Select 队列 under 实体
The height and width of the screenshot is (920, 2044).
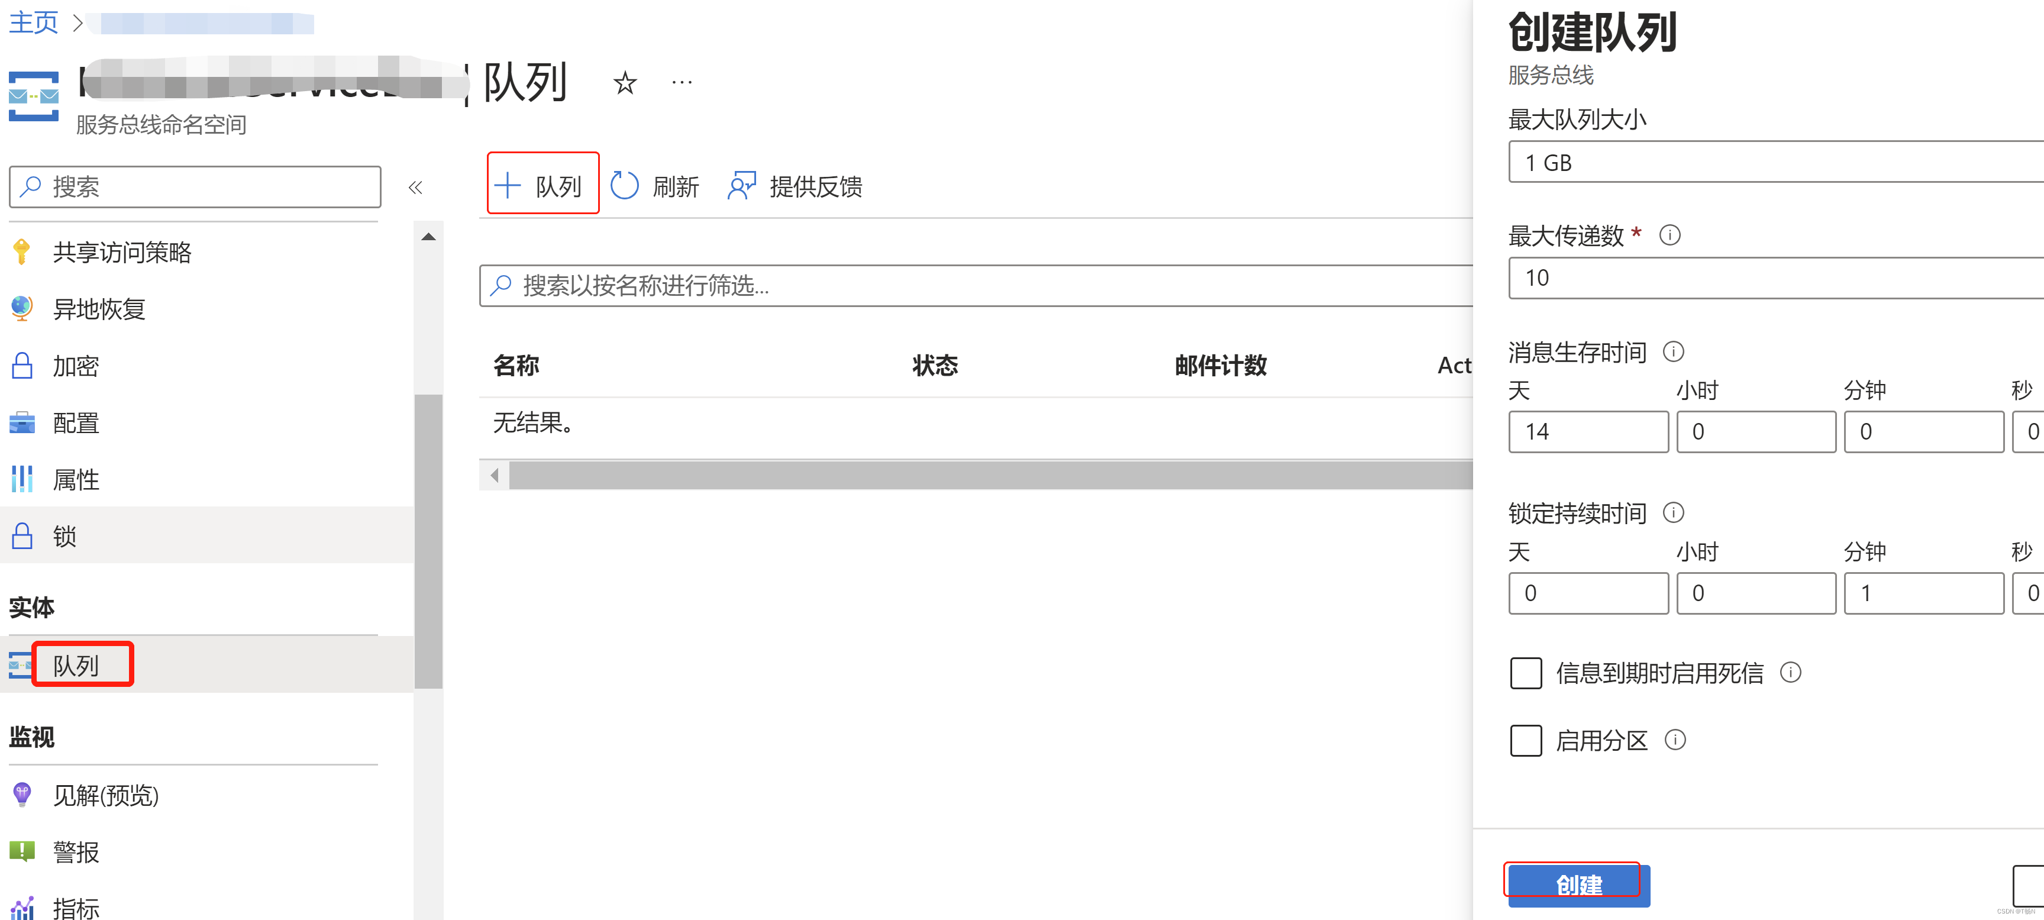point(75,665)
